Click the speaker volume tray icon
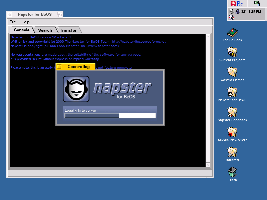The width and height of the screenshot is (267, 200). pos(231,11)
